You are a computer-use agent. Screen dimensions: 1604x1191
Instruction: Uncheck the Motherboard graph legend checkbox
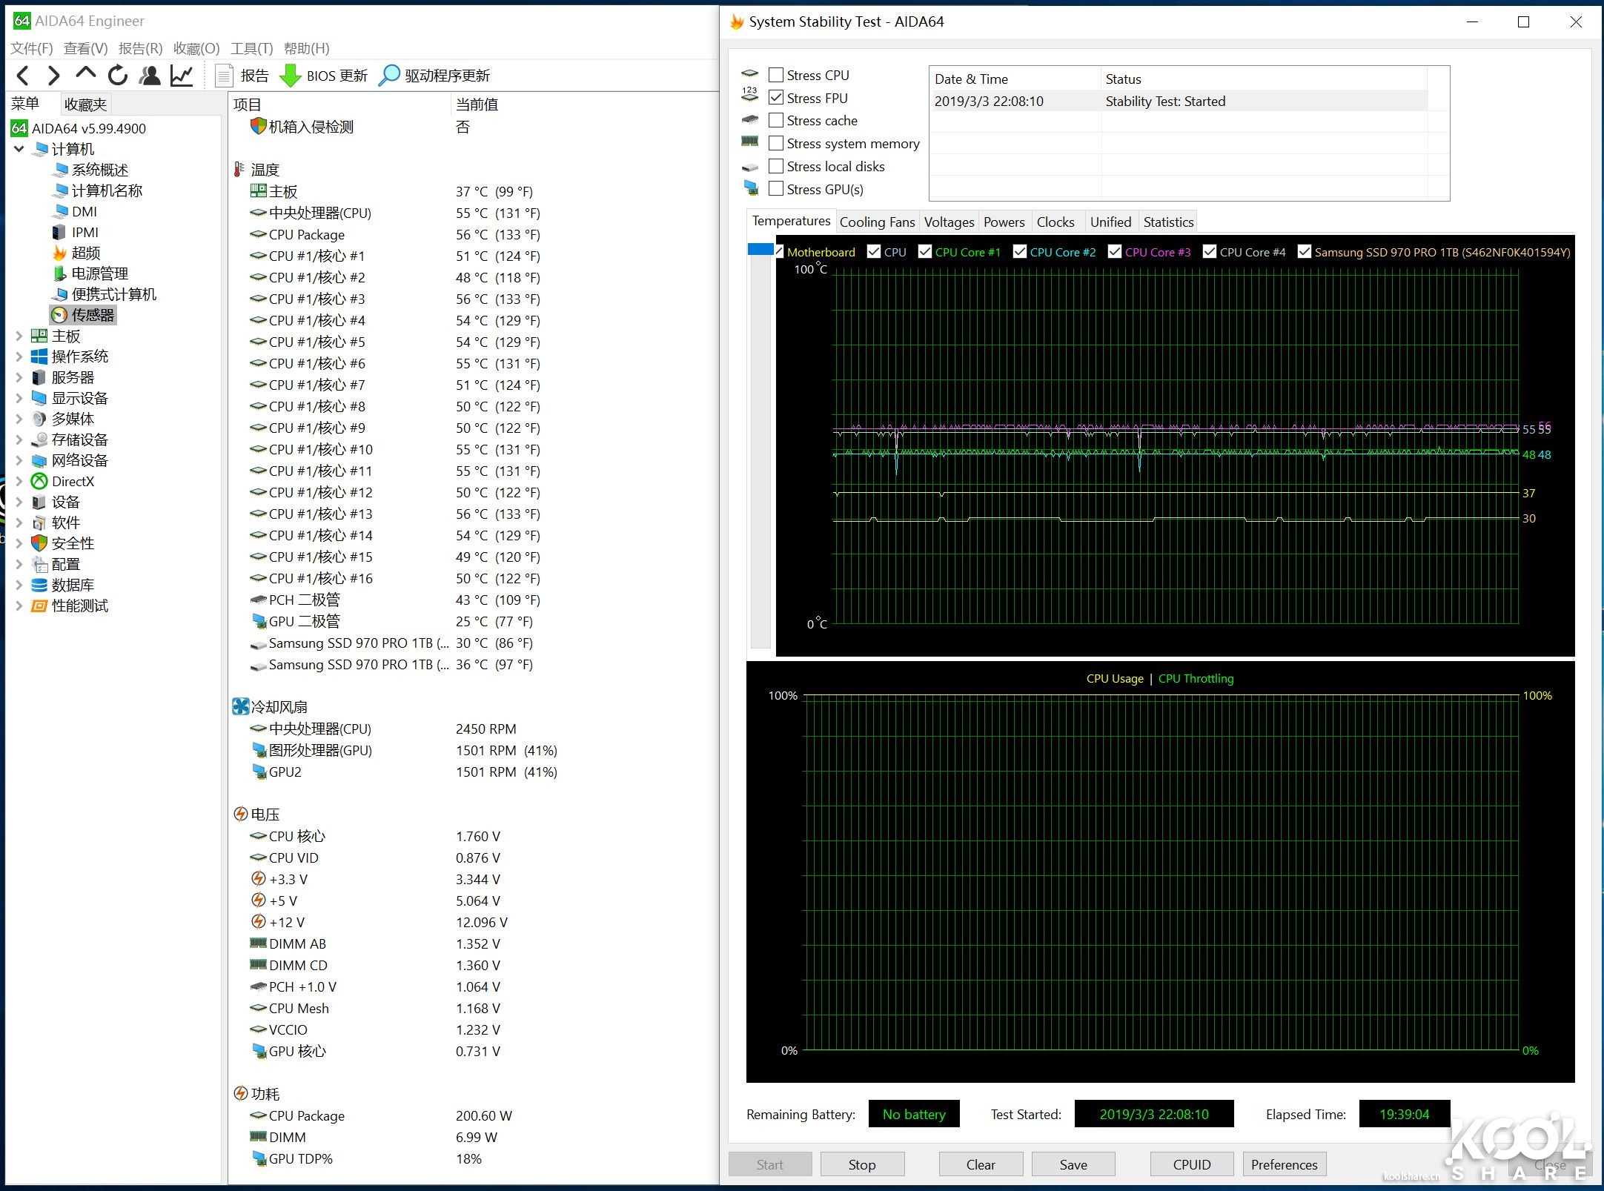780,252
